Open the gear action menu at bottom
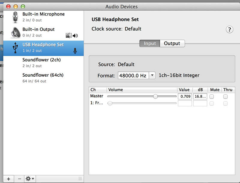240x183 pixels. [29, 179]
